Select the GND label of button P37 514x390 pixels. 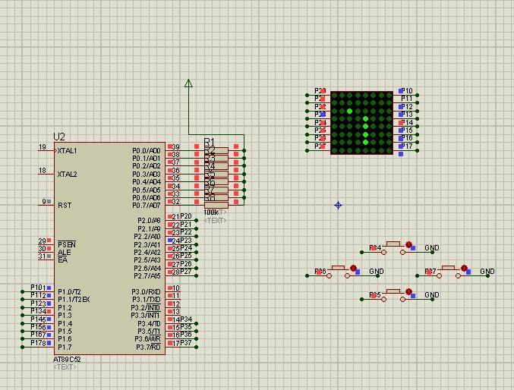click(487, 272)
